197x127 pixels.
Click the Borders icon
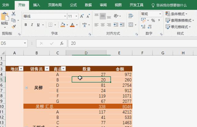tap(50, 25)
